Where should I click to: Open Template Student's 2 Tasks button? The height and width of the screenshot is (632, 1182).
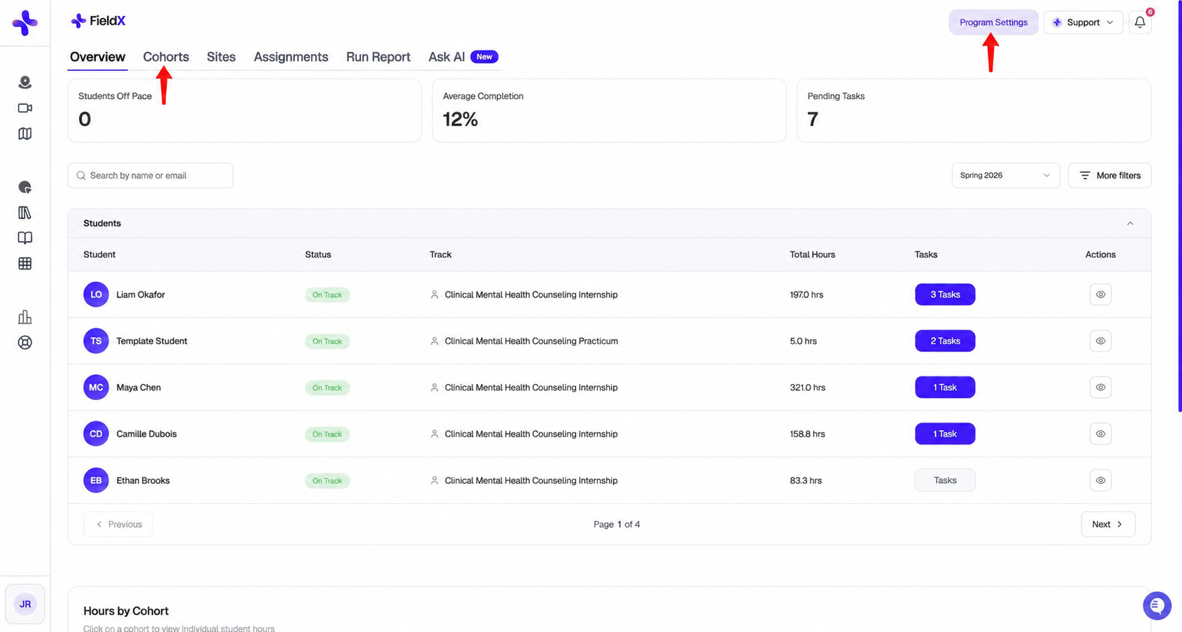click(944, 340)
